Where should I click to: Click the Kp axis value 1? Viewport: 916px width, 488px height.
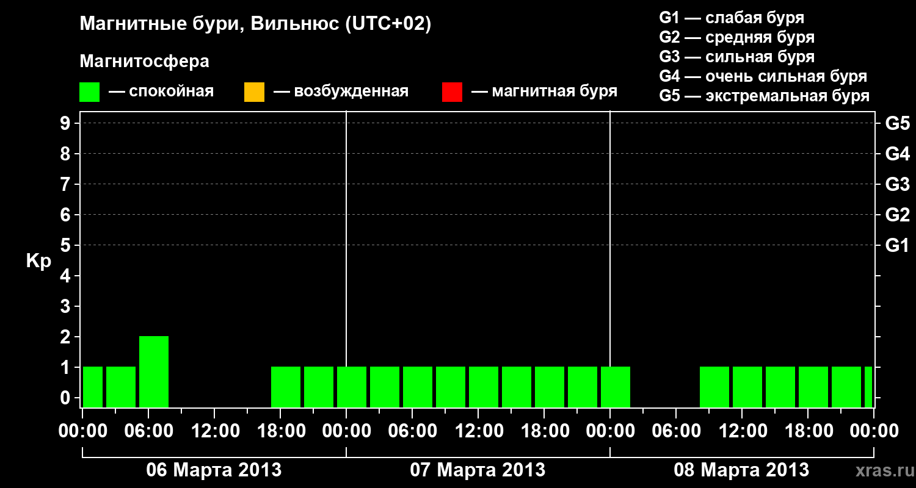pos(67,367)
